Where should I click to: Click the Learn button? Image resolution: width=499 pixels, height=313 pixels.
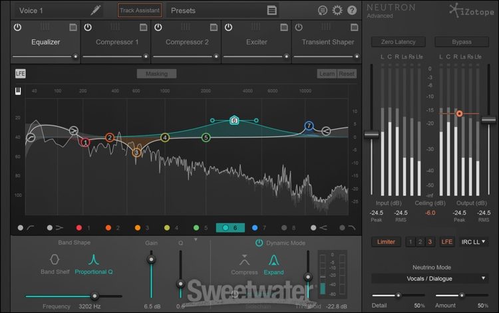(327, 74)
